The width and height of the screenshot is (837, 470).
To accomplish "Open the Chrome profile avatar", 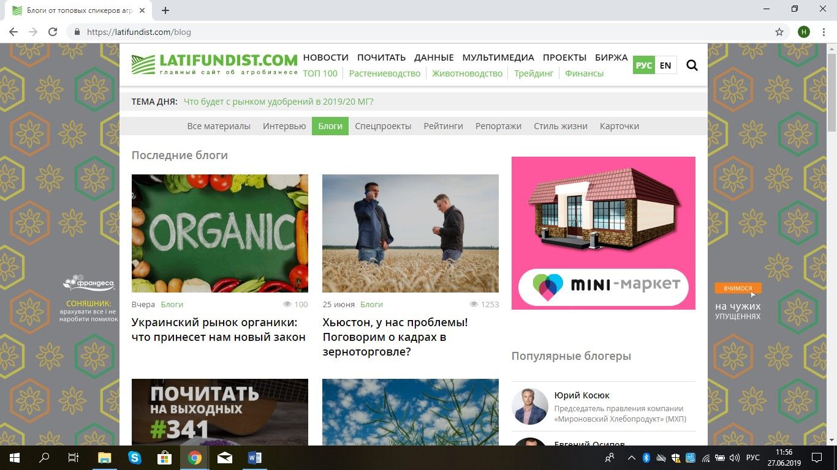I will coord(803,32).
